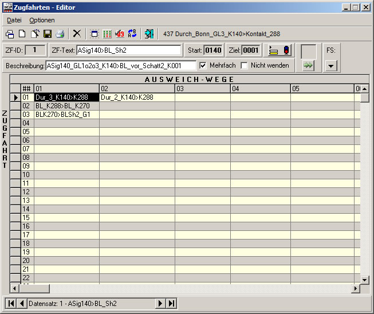374x314 pixels.
Task: Click the red 09 checkmark icon
Action: point(120,34)
